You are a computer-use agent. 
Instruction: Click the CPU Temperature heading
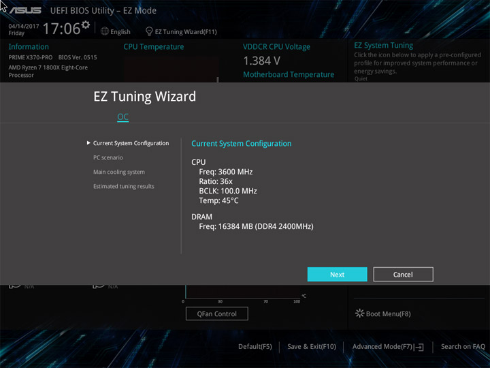point(153,46)
